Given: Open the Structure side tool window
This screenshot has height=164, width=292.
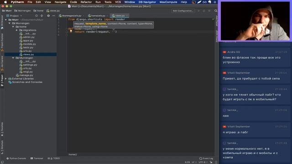Looking at the screenshot, I should pyautogui.click(x=2, y=147).
